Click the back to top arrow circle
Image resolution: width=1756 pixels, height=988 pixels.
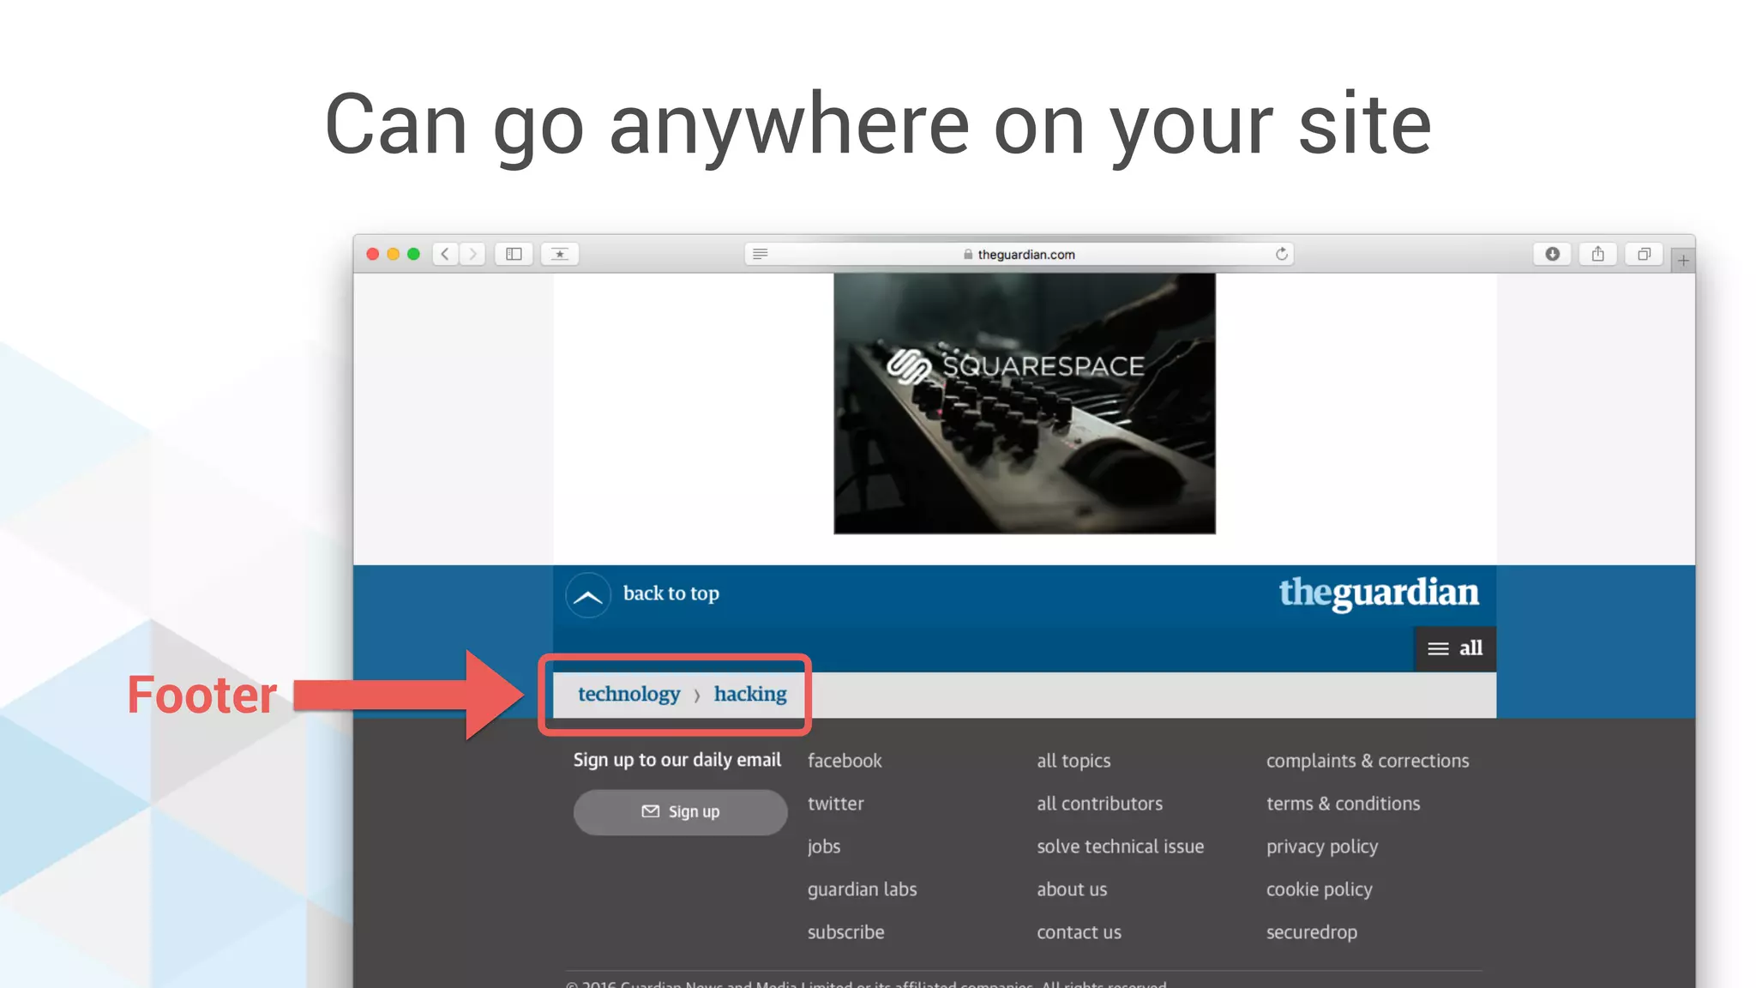(588, 595)
